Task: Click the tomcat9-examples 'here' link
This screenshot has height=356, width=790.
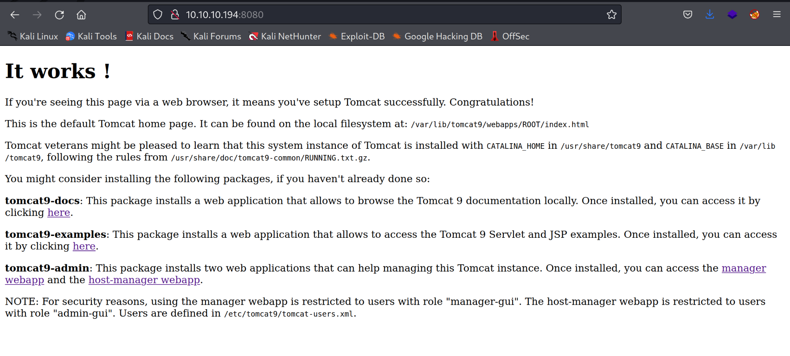Action: (x=84, y=246)
